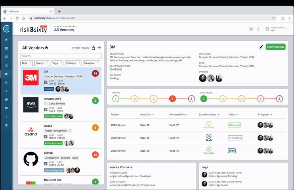Click the 3M risk score badge 15
Screen dimensions: 294x190
point(95,74)
